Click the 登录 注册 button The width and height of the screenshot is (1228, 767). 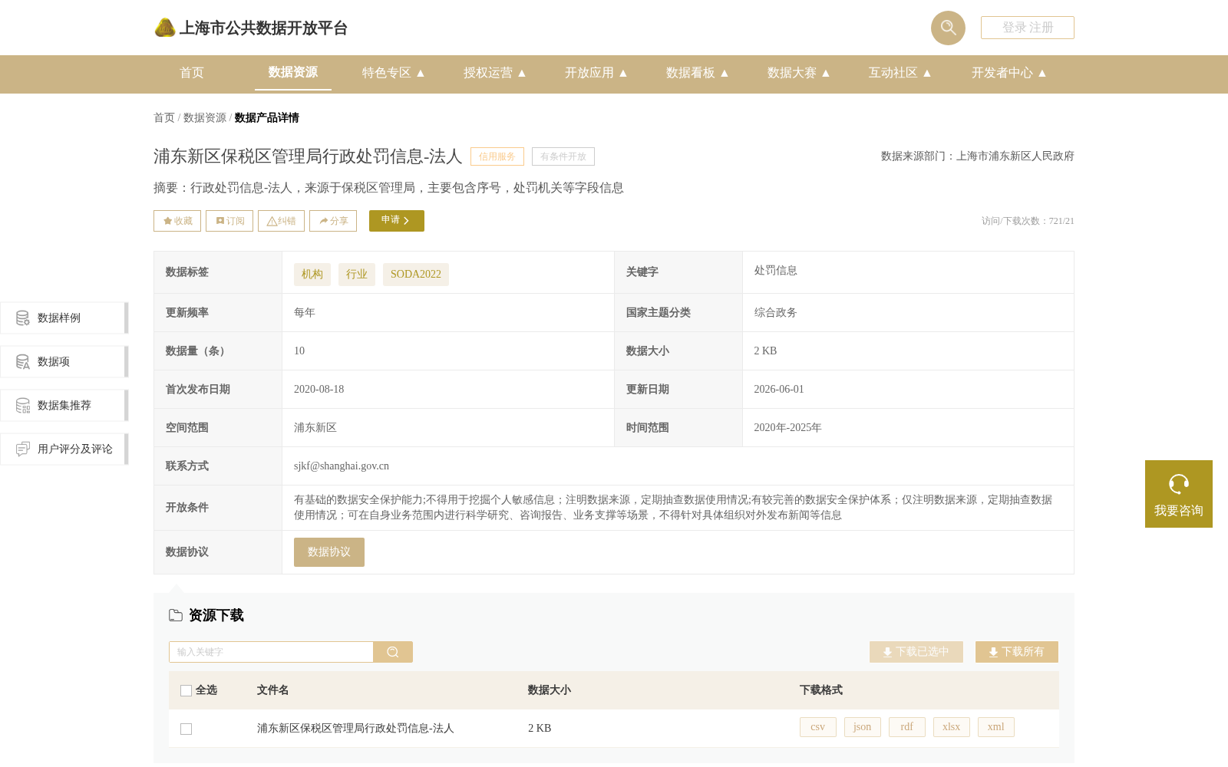[1027, 28]
